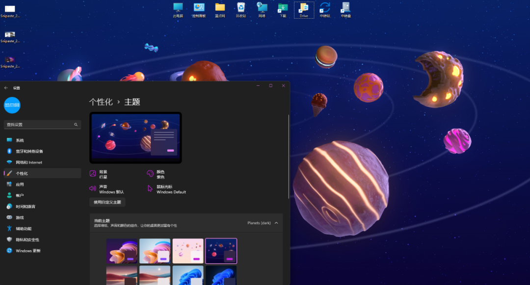530x285 pixels.
Task: Choose the pink planets light theme thumbnail
Action: click(x=188, y=251)
